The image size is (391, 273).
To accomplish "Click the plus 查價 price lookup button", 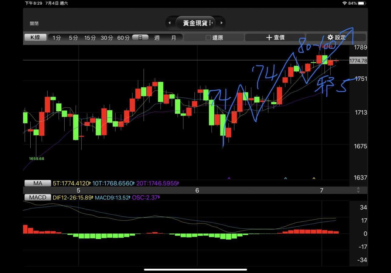I will 275,37.
